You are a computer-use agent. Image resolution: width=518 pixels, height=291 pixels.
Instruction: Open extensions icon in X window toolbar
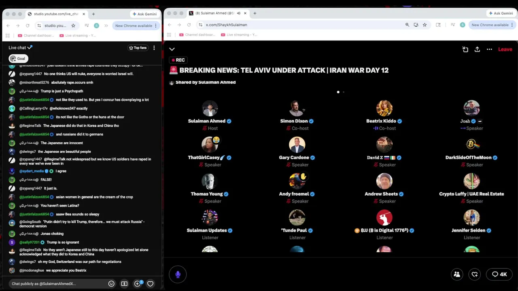tap(438, 25)
